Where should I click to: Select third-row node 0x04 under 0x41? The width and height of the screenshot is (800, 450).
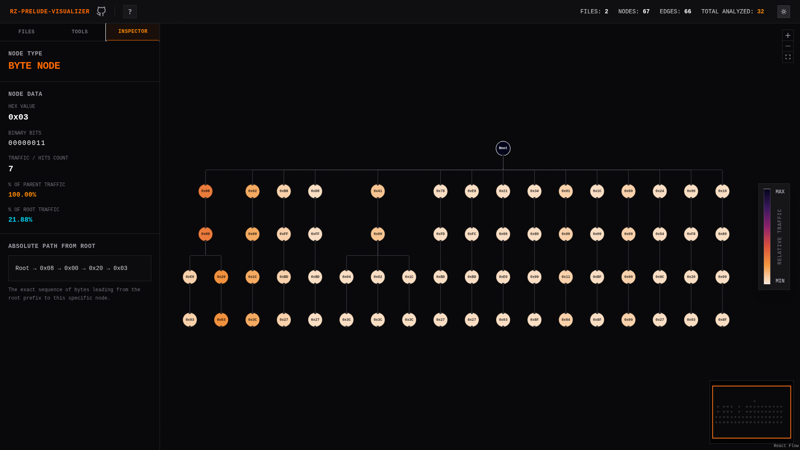tap(347, 277)
